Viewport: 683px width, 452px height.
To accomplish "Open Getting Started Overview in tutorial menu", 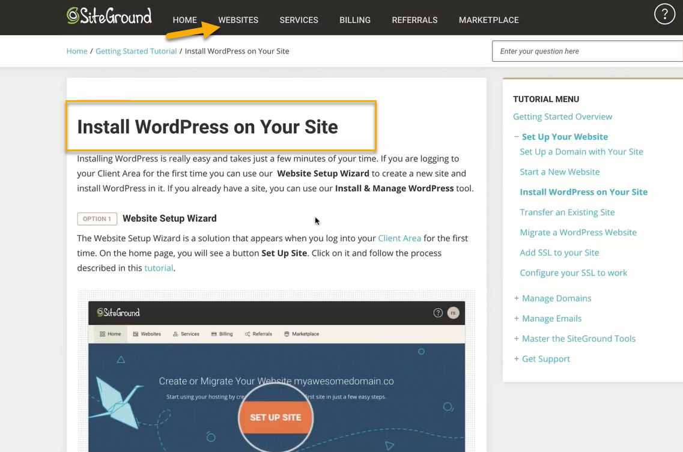I will click(x=562, y=116).
